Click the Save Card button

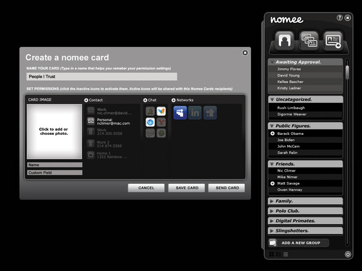coord(186,188)
